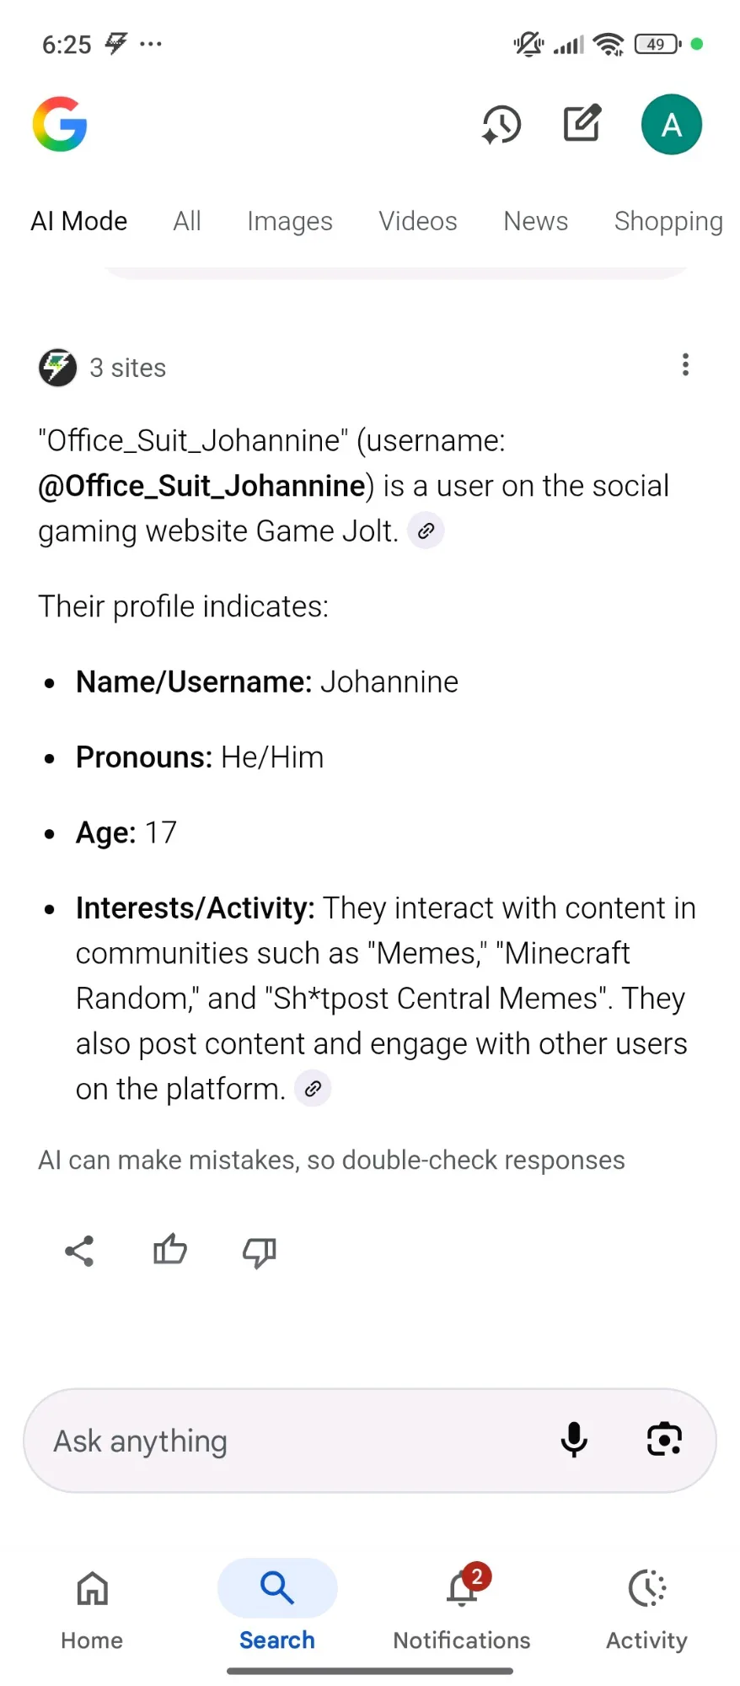Image resolution: width=740 pixels, height=1686 pixels.
Task: Switch to the Videos tab
Action: pos(418,221)
